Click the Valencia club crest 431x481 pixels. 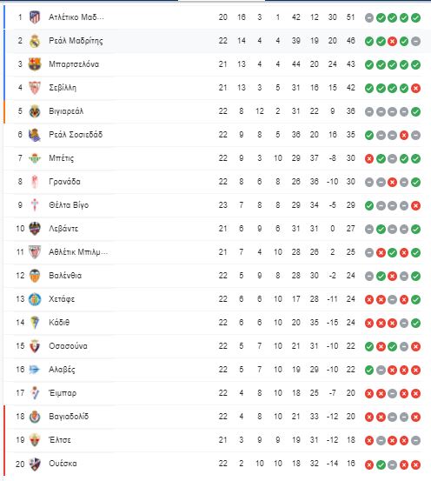click(x=35, y=276)
